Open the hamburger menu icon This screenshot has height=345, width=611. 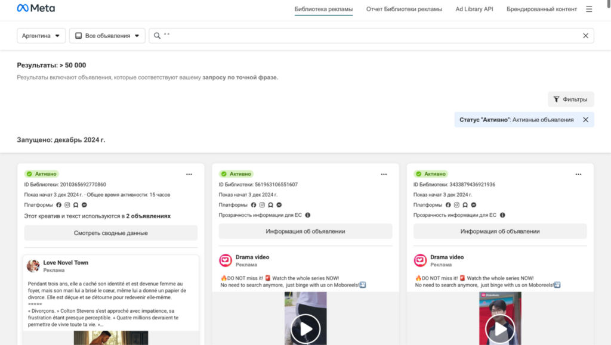pos(589,9)
